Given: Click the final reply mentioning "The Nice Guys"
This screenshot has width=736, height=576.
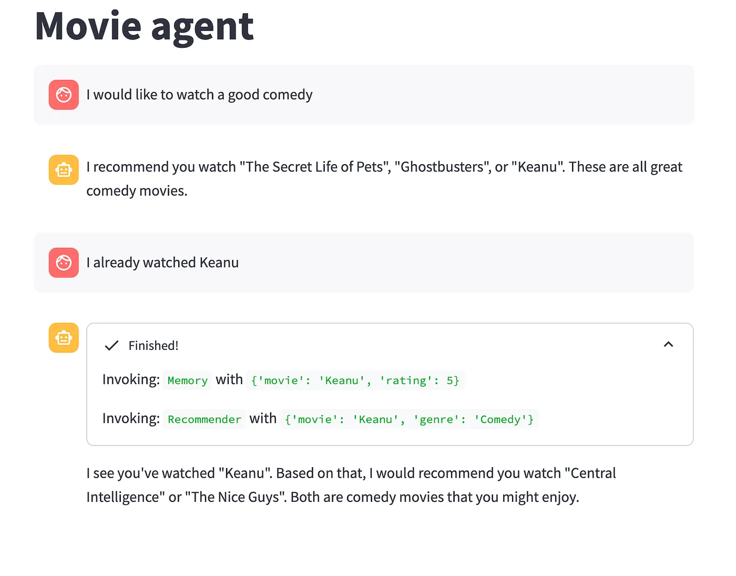Looking at the screenshot, I should [351, 485].
